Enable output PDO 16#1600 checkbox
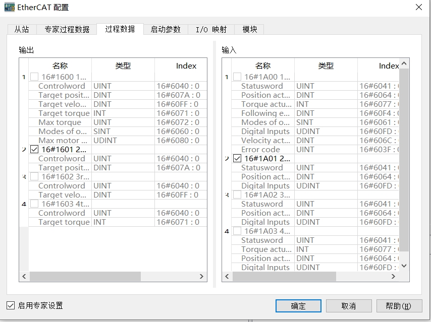This screenshot has height=322, width=431. [34, 77]
